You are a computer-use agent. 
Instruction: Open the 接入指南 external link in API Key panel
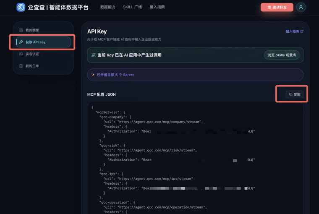click(294, 31)
